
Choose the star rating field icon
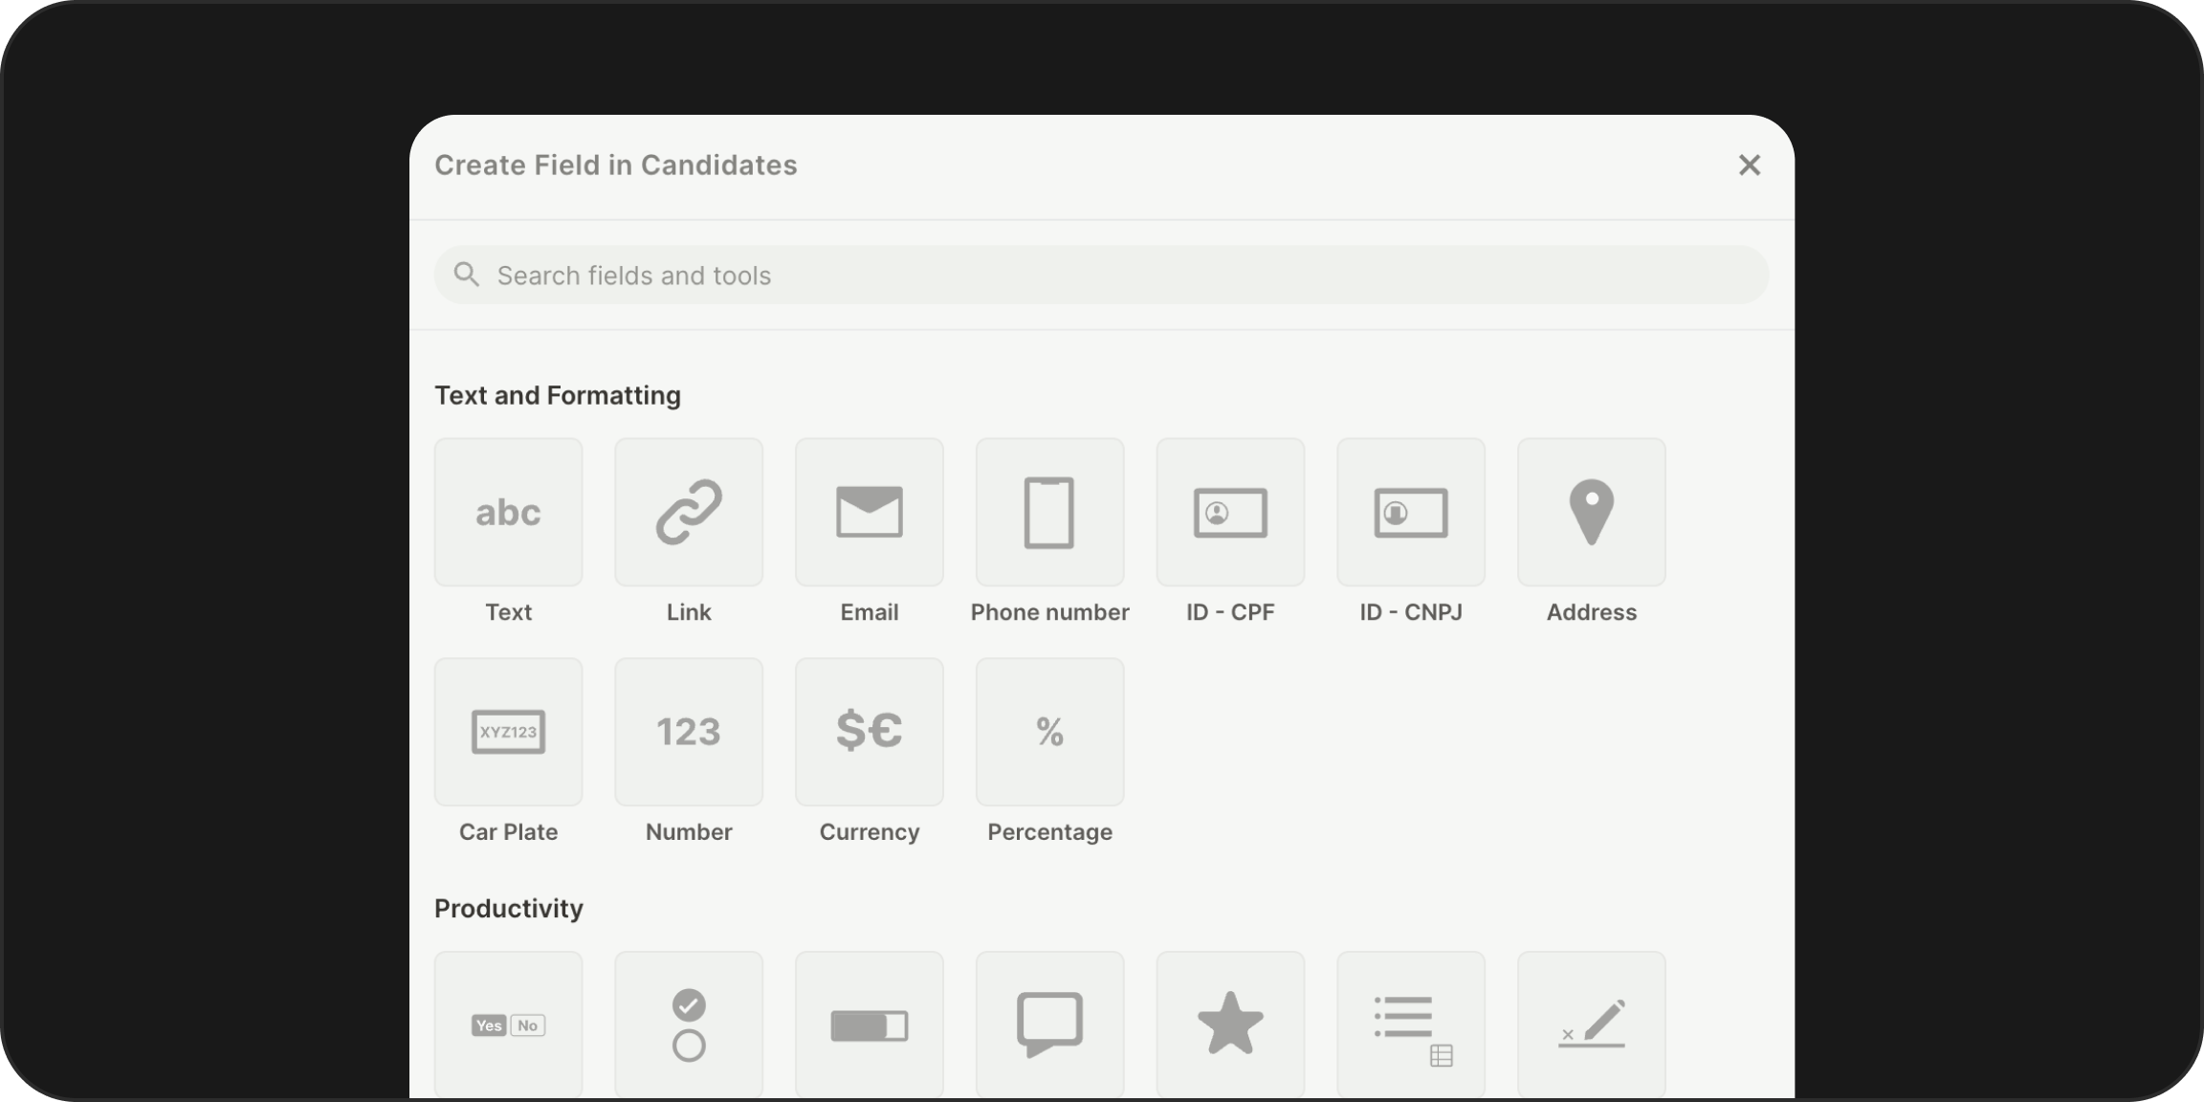tap(1230, 1025)
